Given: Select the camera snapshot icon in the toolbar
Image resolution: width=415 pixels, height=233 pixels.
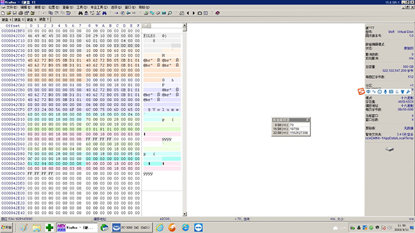Looking at the screenshot, I should (x=200, y=13).
